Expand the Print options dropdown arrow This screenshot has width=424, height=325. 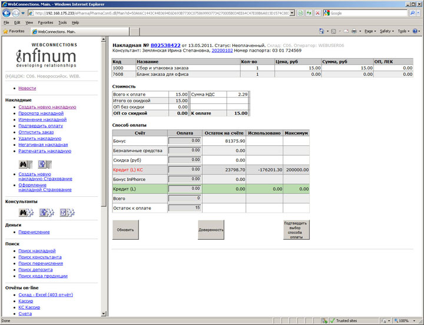[360, 31]
